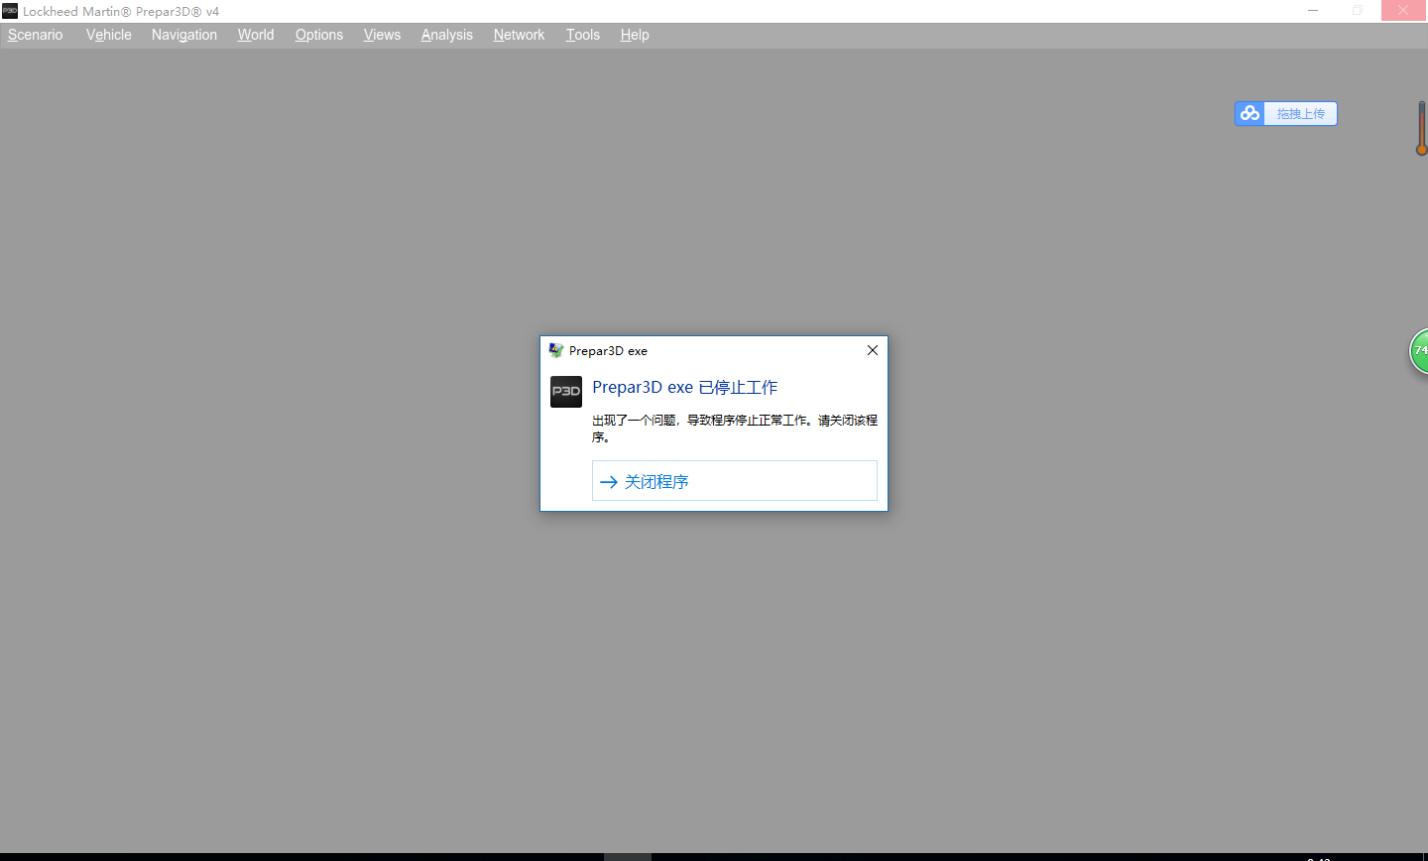Open the Help menu
Screen dimensions: 1428x861
pos(635,35)
